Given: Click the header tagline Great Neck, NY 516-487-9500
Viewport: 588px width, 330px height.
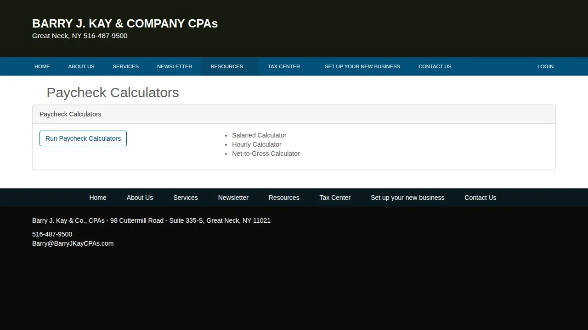Looking at the screenshot, I should [x=80, y=36].
